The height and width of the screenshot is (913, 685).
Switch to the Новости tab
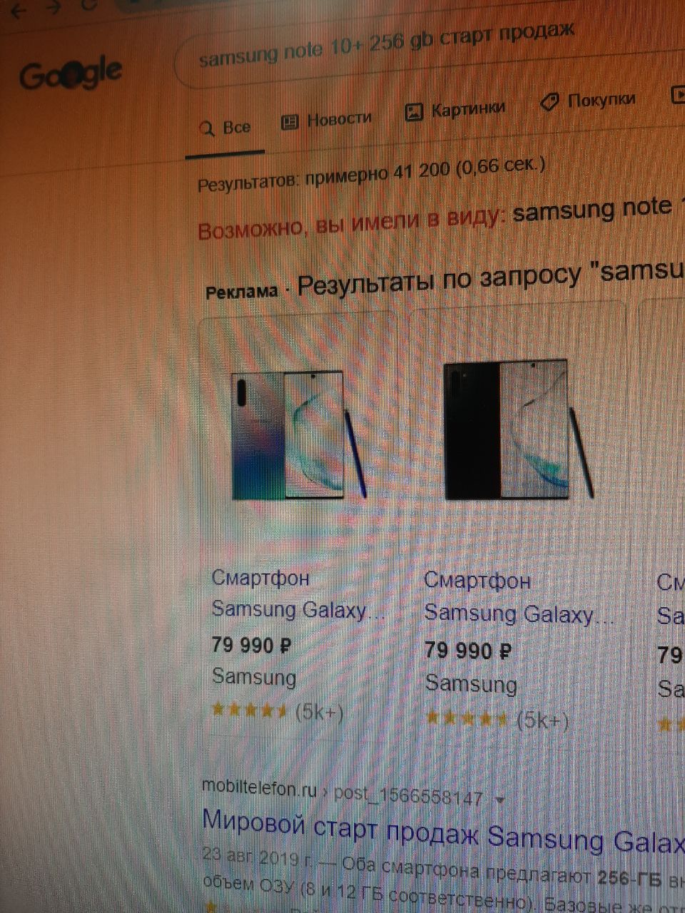point(327,120)
